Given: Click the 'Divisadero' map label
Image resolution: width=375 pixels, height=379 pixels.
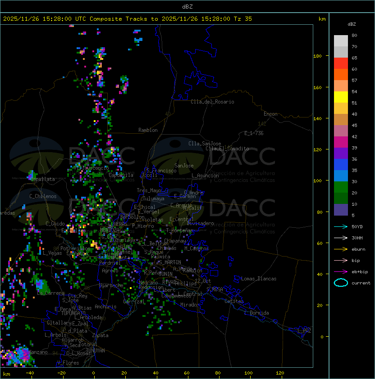Looking at the screenshot, I should click(200, 223).
